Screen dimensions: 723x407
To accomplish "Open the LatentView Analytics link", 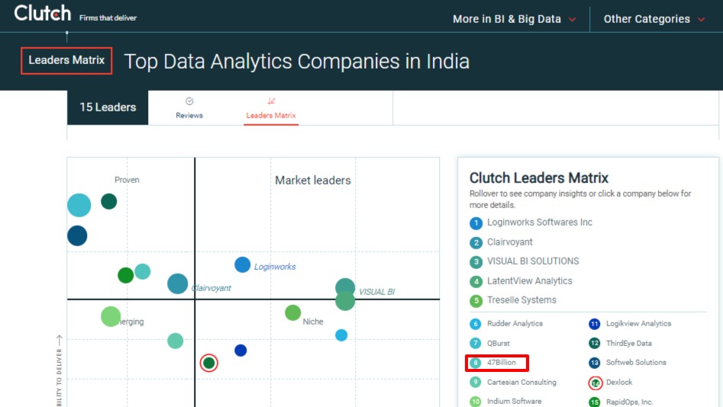I will pos(529,280).
